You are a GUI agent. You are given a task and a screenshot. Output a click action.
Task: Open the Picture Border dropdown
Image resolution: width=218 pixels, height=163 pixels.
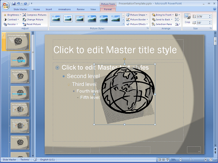[137, 20]
